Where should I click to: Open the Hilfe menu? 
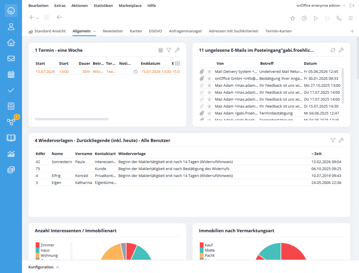click(151, 6)
